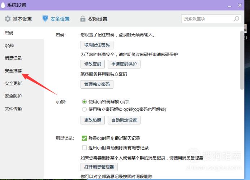The width and height of the screenshot is (250, 180).
Task: Click the 打开消息管理器 button
Action: [x=99, y=167]
